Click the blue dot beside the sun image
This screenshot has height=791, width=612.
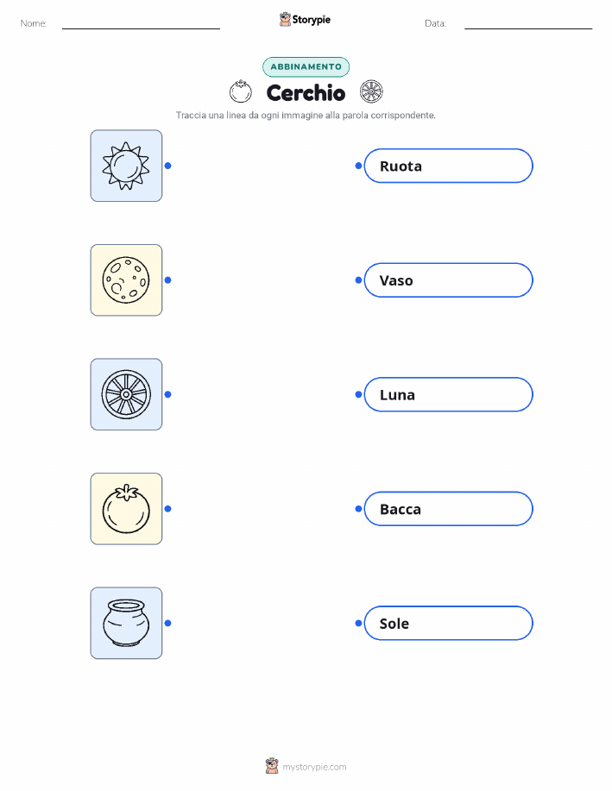[x=168, y=166]
